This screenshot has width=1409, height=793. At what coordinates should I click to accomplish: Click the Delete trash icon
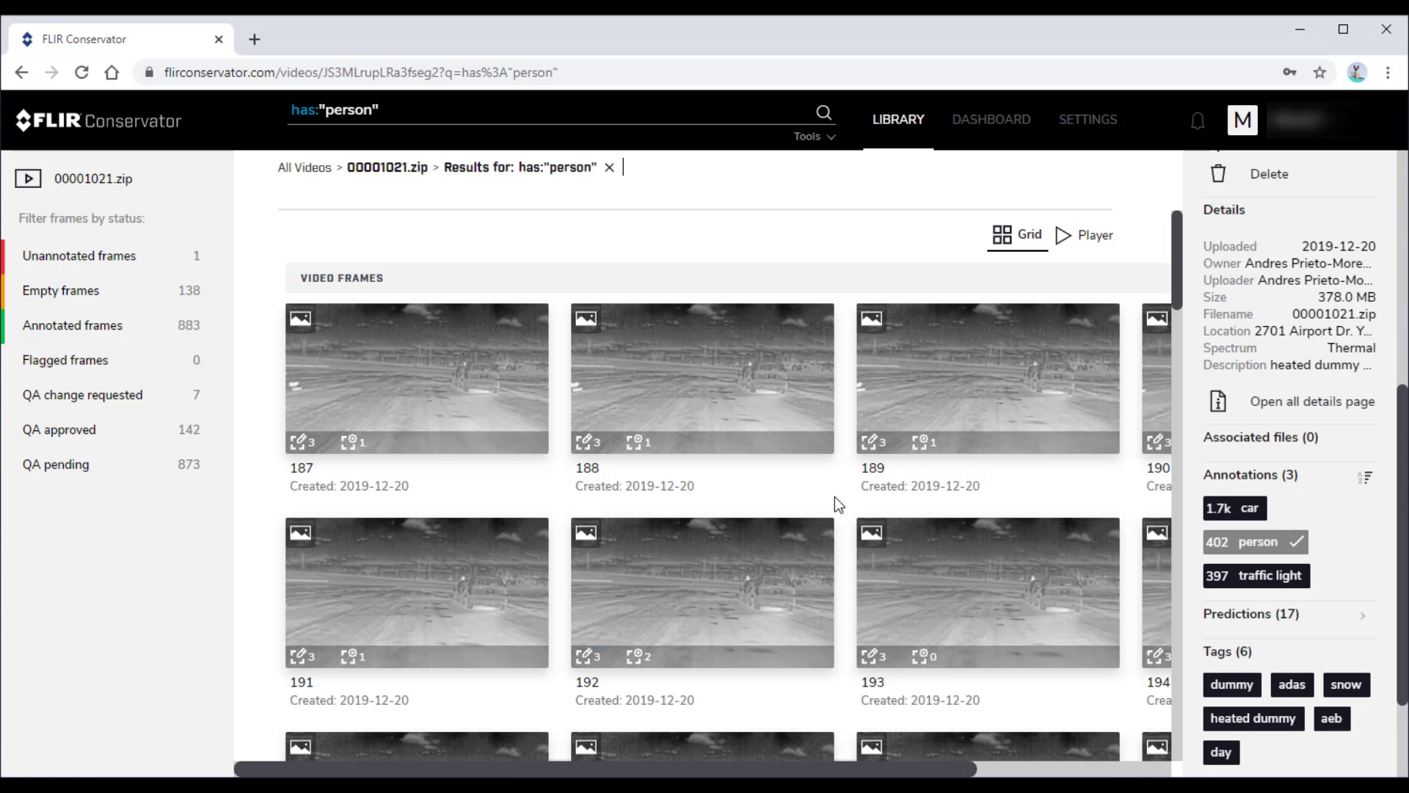[x=1218, y=173]
